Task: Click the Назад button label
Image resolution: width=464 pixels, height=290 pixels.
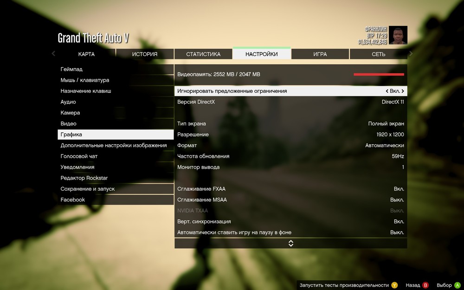Action: tap(413, 285)
